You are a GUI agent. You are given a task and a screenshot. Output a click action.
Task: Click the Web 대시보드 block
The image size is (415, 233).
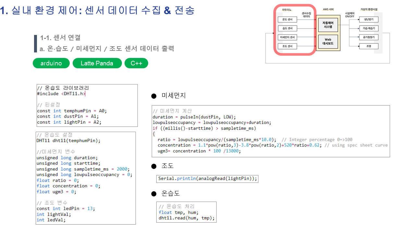point(328,42)
